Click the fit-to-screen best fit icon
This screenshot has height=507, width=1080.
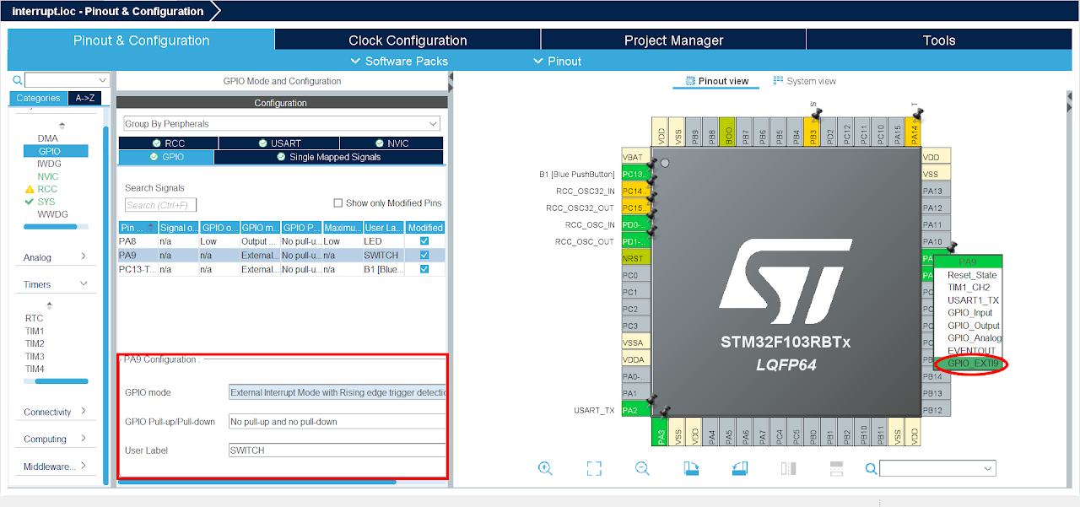pyautogui.click(x=594, y=468)
